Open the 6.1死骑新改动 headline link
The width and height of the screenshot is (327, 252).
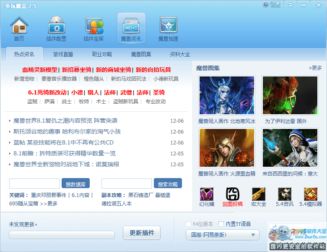pyautogui.click(x=47, y=92)
